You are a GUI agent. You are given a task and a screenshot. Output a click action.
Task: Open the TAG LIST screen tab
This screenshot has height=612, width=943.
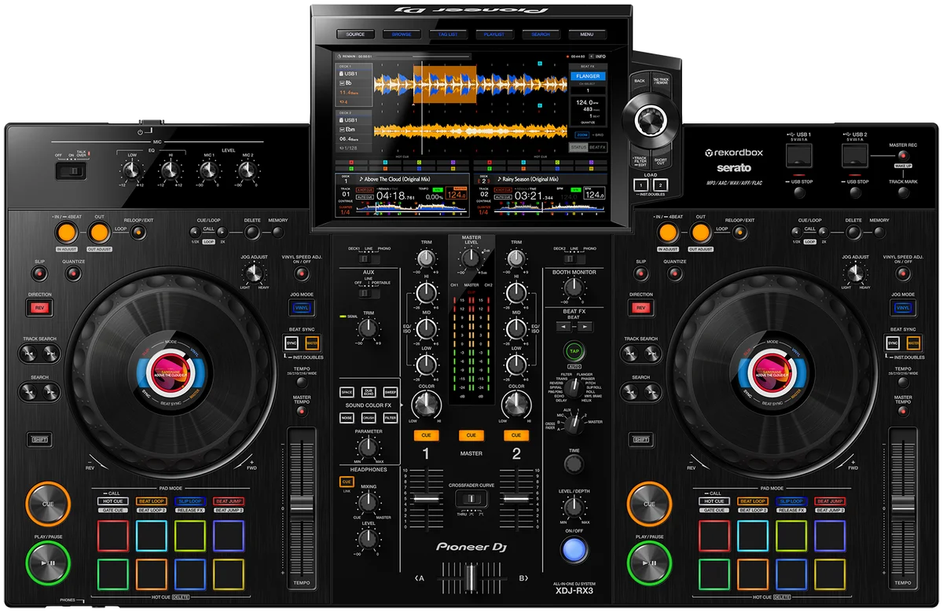coord(448,35)
